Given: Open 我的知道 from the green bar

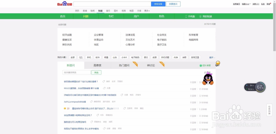Looking at the screenshot, I should (x=205, y=16).
